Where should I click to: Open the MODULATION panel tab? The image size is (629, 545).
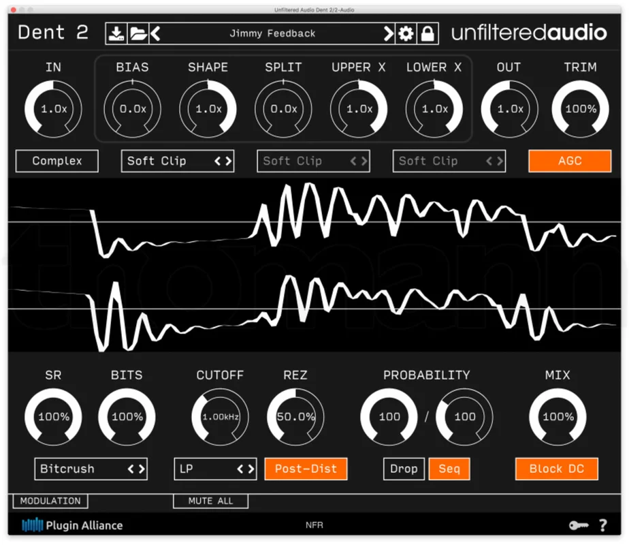pos(50,501)
